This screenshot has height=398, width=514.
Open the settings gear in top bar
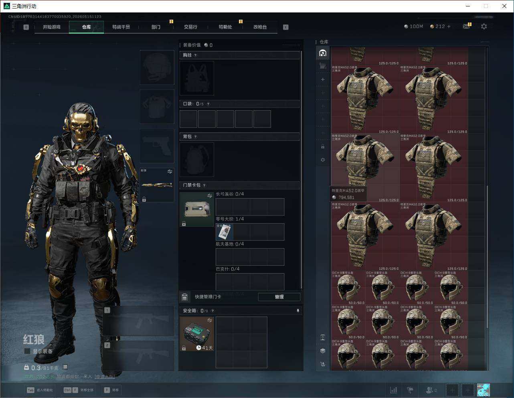click(484, 26)
